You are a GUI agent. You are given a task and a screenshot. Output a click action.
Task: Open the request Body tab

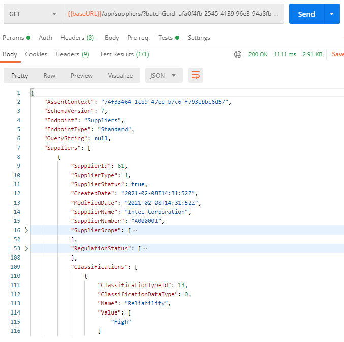point(112,38)
